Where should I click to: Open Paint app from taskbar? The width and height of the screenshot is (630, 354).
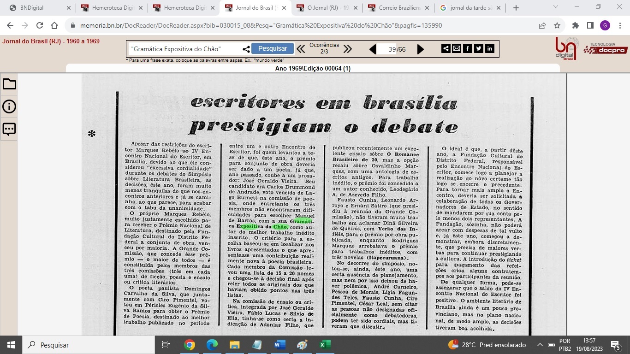click(x=302, y=345)
